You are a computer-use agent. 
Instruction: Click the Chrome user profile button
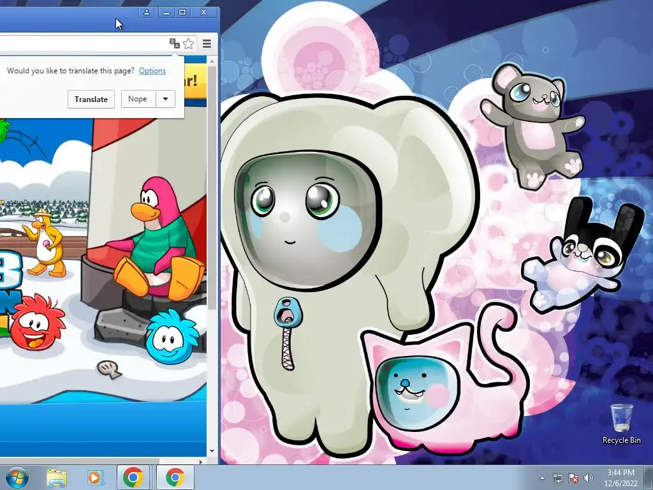(147, 13)
